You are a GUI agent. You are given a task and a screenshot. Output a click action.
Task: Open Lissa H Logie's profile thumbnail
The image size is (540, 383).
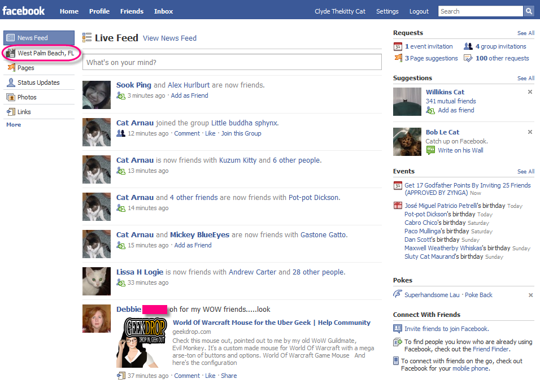pos(97,281)
